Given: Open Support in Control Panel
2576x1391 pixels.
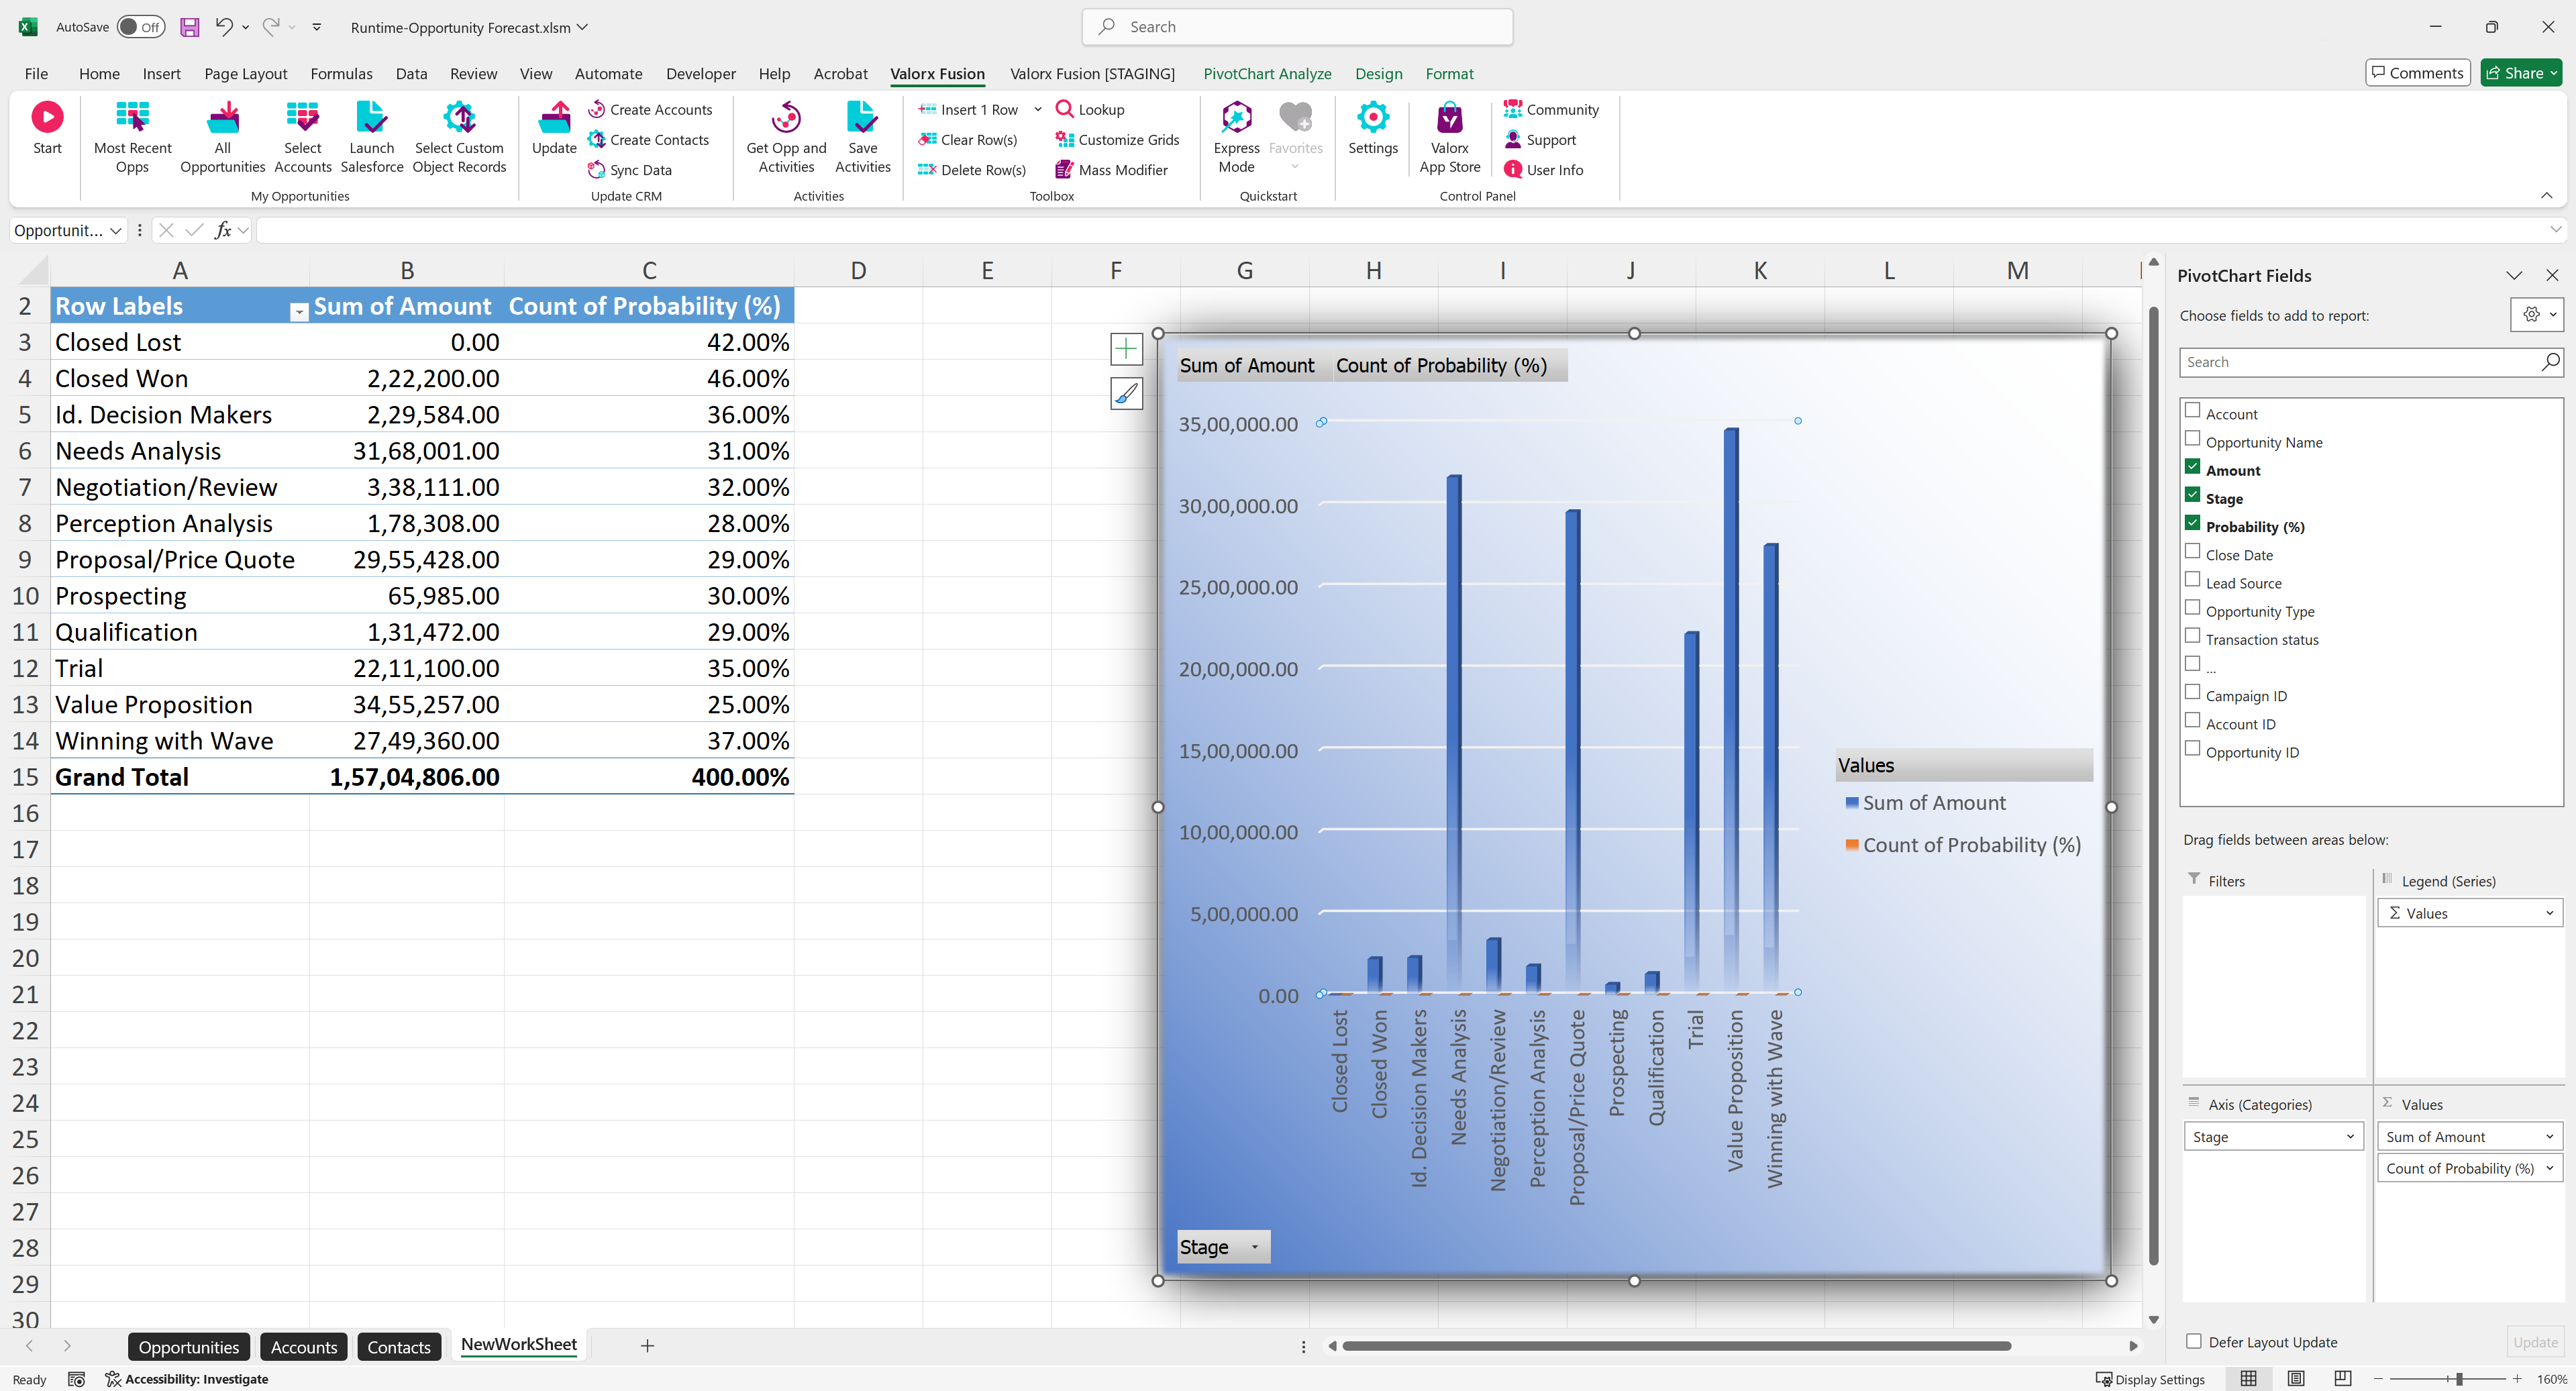Looking at the screenshot, I should [1540, 139].
